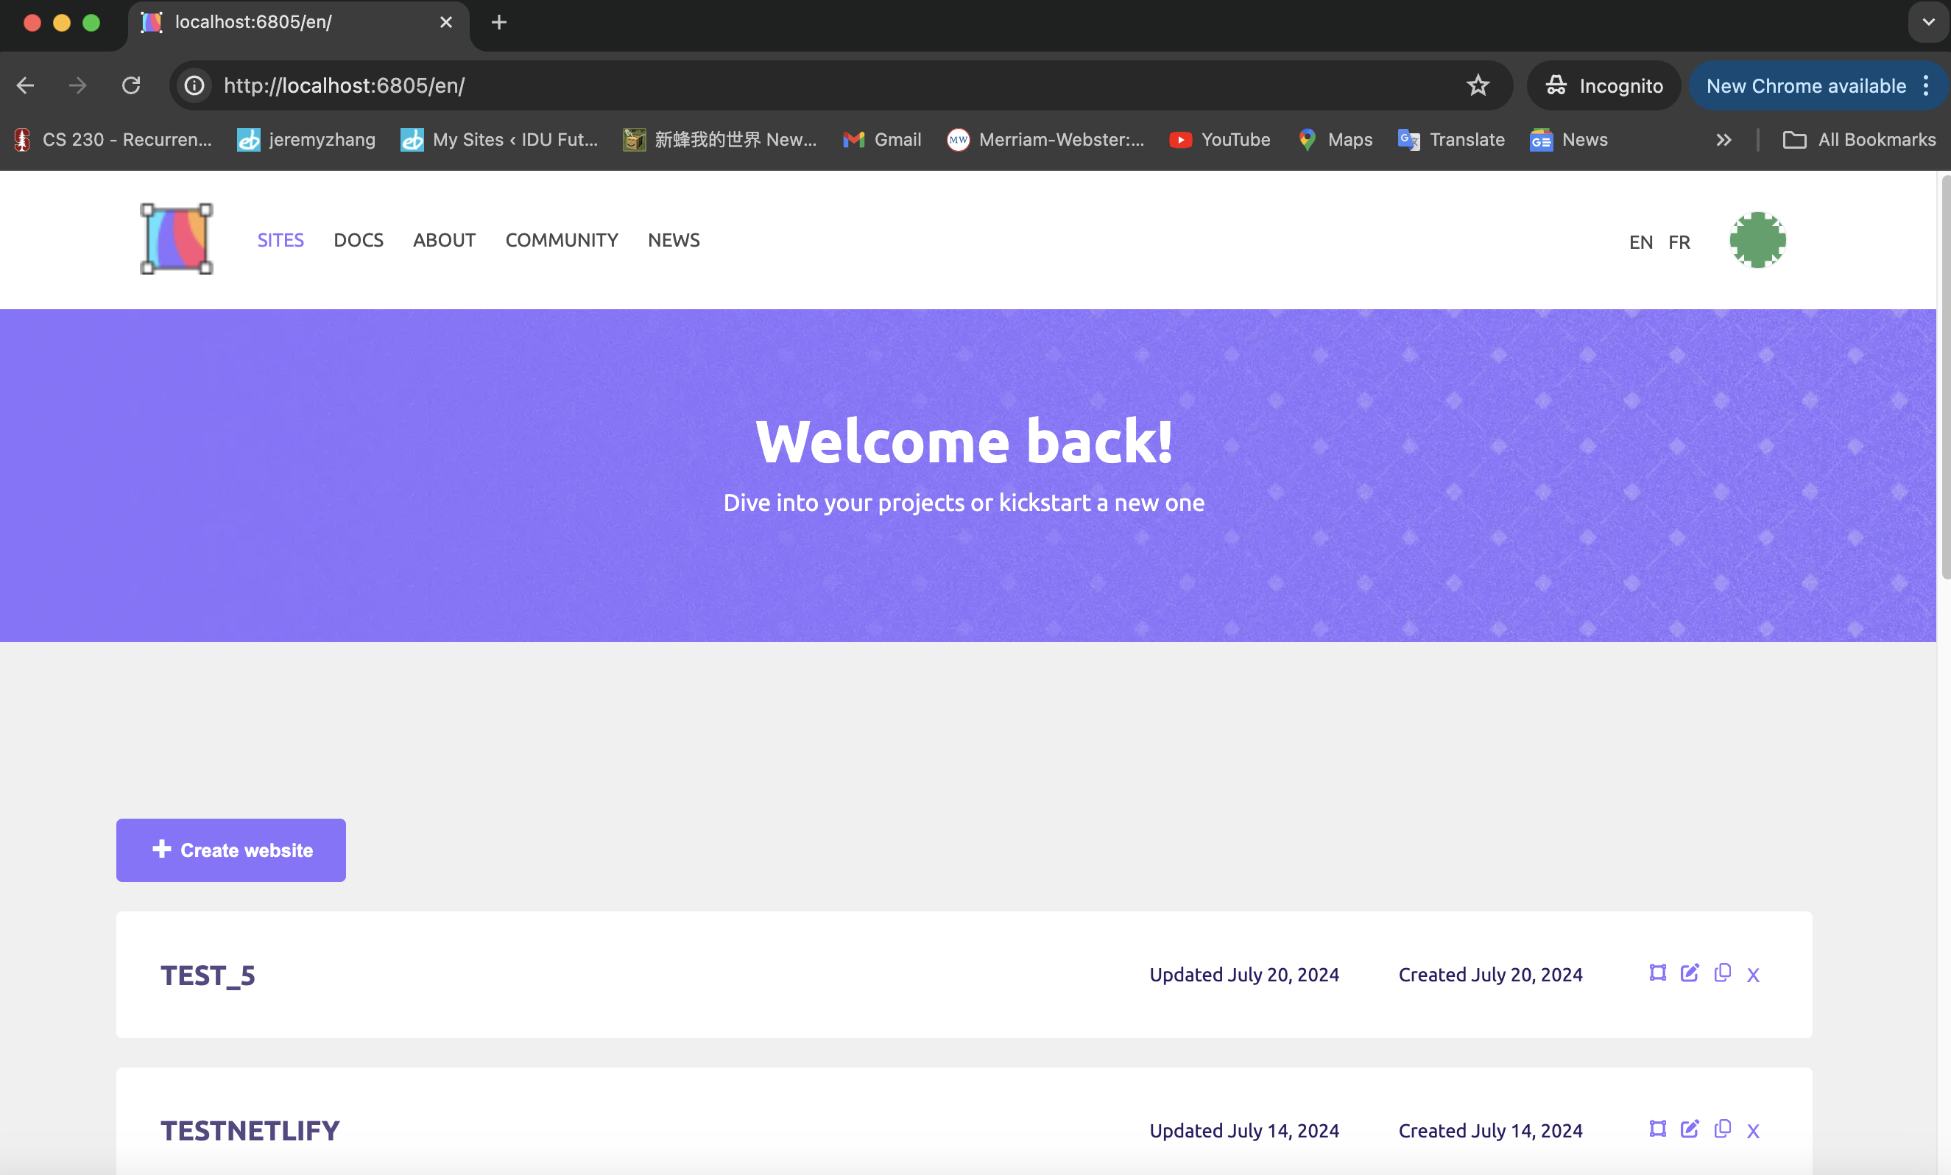Open TESTNETLIFY in the design editor icon

(1657, 1129)
